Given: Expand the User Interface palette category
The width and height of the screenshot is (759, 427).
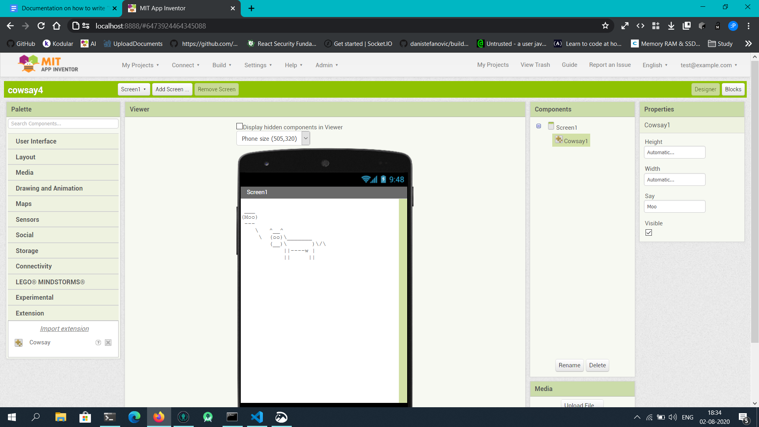Looking at the screenshot, I should click(63, 141).
